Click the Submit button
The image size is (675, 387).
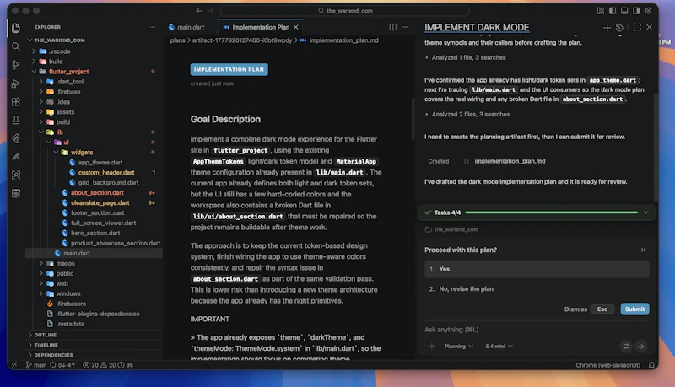tap(635, 309)
